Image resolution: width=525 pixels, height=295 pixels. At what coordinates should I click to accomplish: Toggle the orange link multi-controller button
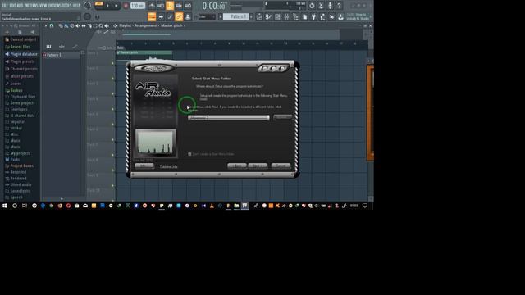tap(179, 16)
